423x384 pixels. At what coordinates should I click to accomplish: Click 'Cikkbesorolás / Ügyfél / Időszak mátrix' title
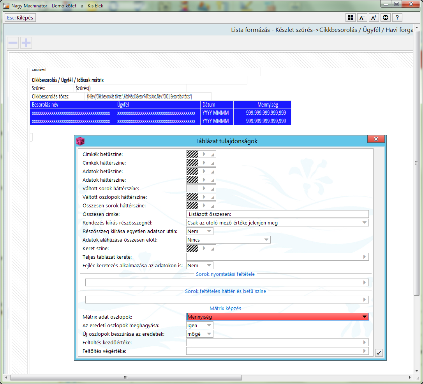[x=68, y=80]
